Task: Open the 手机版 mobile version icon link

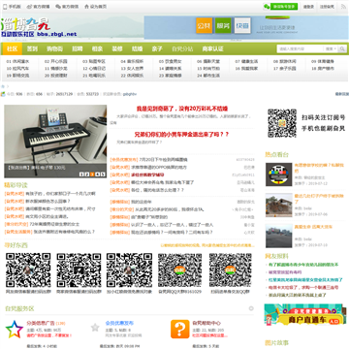Action: coord(12,7)
